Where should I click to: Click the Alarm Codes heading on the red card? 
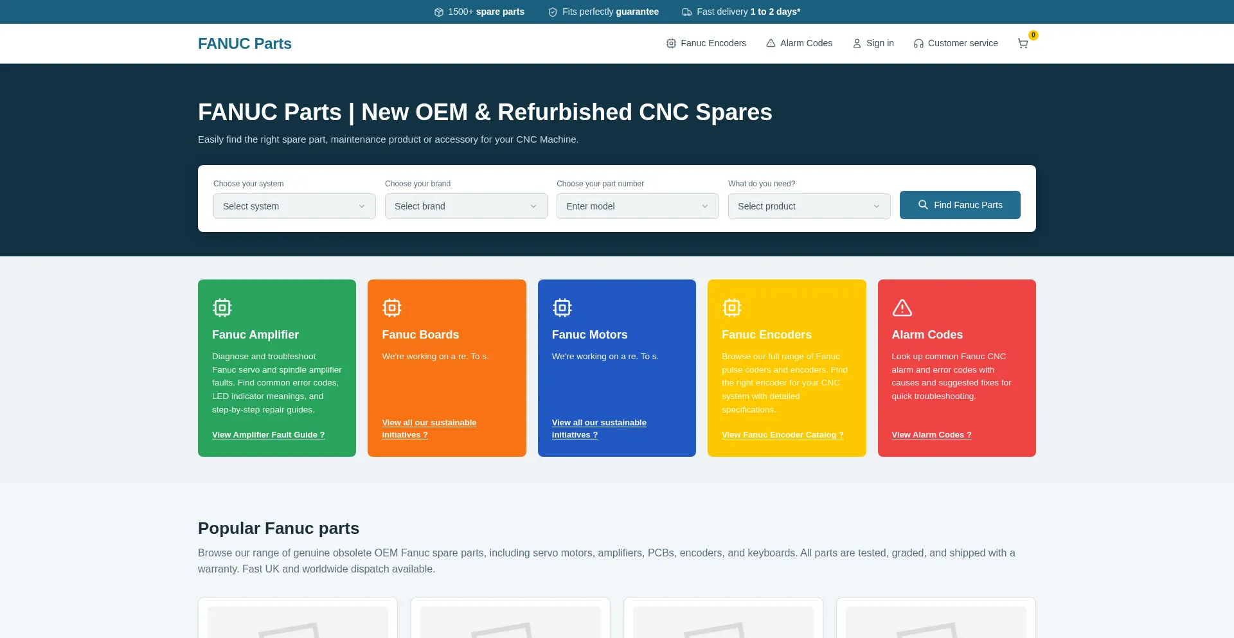tap(927, 335)
